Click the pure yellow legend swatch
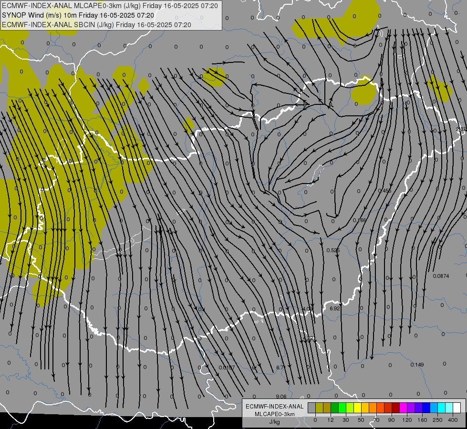This screenshot has height=429, width=467. tap(358, 408)
